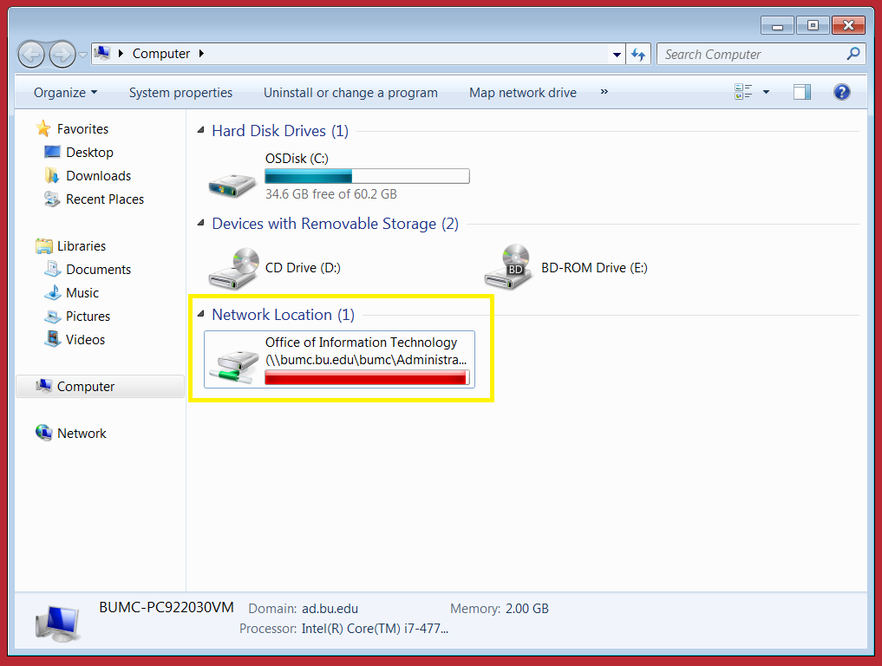882x666 pixels.
Task: Select the CD Drive (D:) icon
Action: [234, 268]
